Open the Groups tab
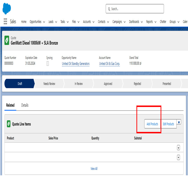This screenshot has height=176, width=188. tap(173, 22)
